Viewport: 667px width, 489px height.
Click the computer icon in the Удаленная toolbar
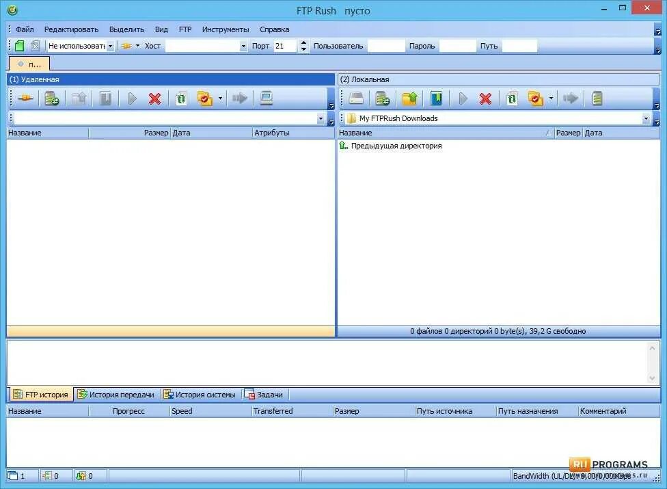(267, 98)
